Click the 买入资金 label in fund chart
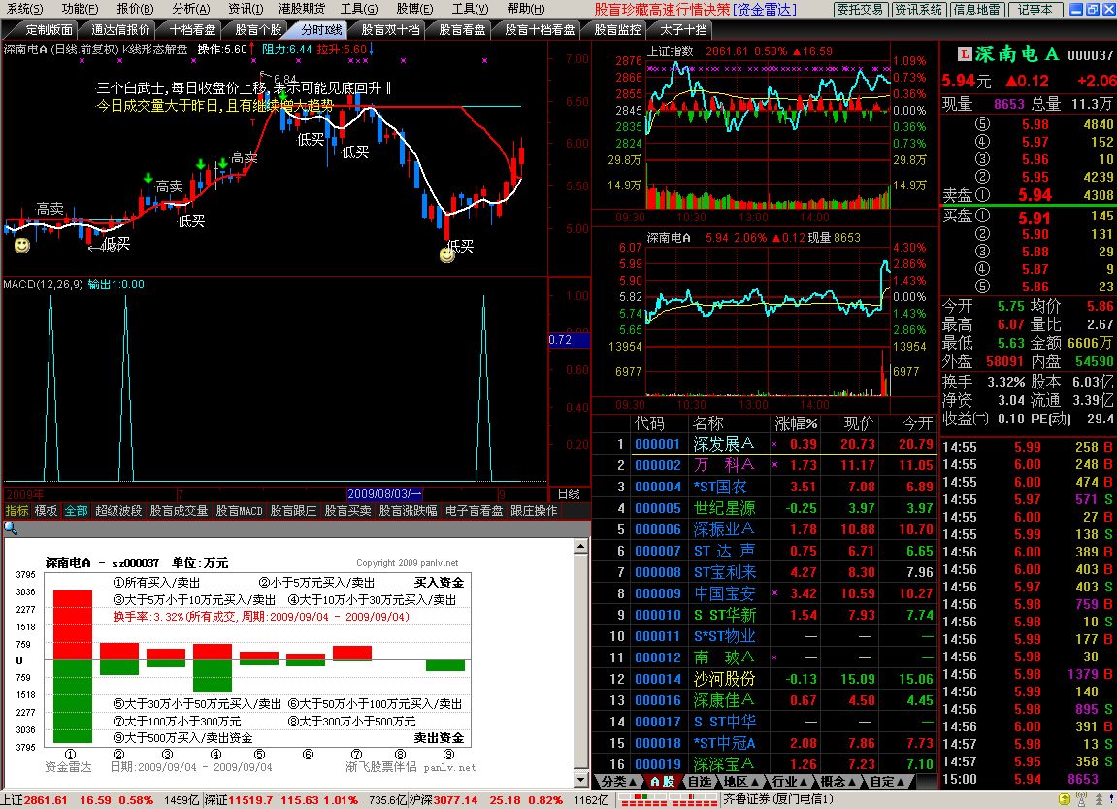Image resolution: width=1117 pixels, height=809 pixels. 439,583
